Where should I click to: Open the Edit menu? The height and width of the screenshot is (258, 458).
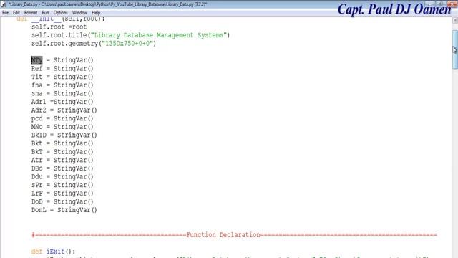pyautogui.click(x=16, y=13)
